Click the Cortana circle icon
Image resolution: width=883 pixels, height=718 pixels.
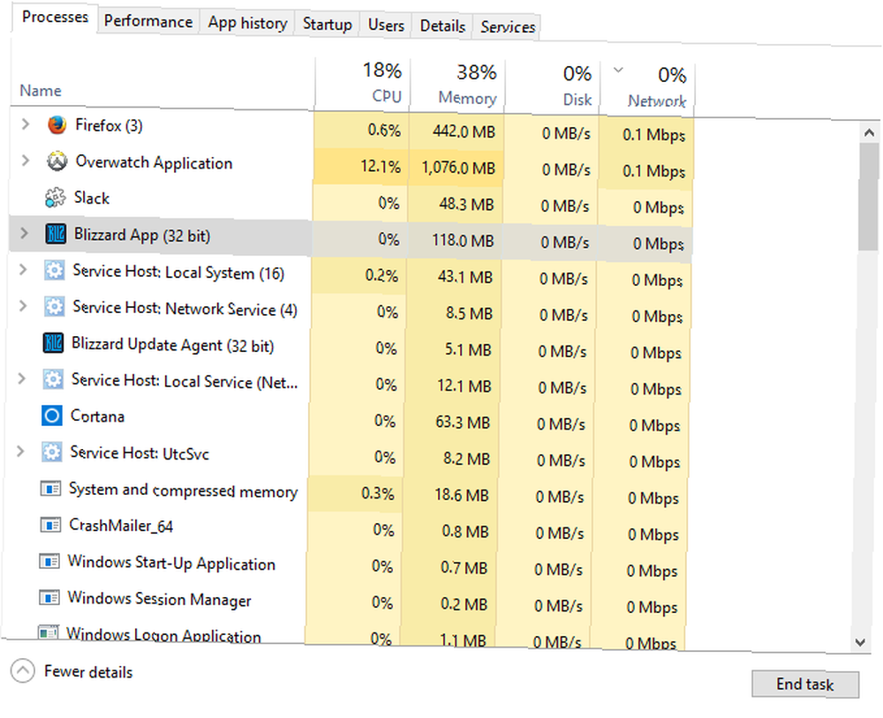coord(52,415)
